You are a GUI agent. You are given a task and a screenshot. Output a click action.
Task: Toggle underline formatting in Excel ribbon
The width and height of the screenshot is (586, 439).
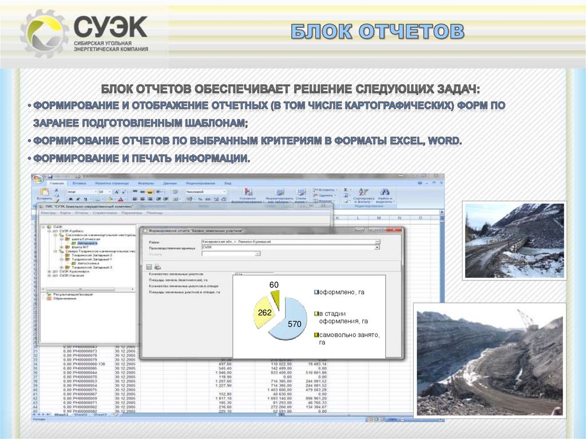pyautogui.click(x=85, y=199)
